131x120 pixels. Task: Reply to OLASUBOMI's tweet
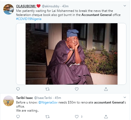coord(18,89)
